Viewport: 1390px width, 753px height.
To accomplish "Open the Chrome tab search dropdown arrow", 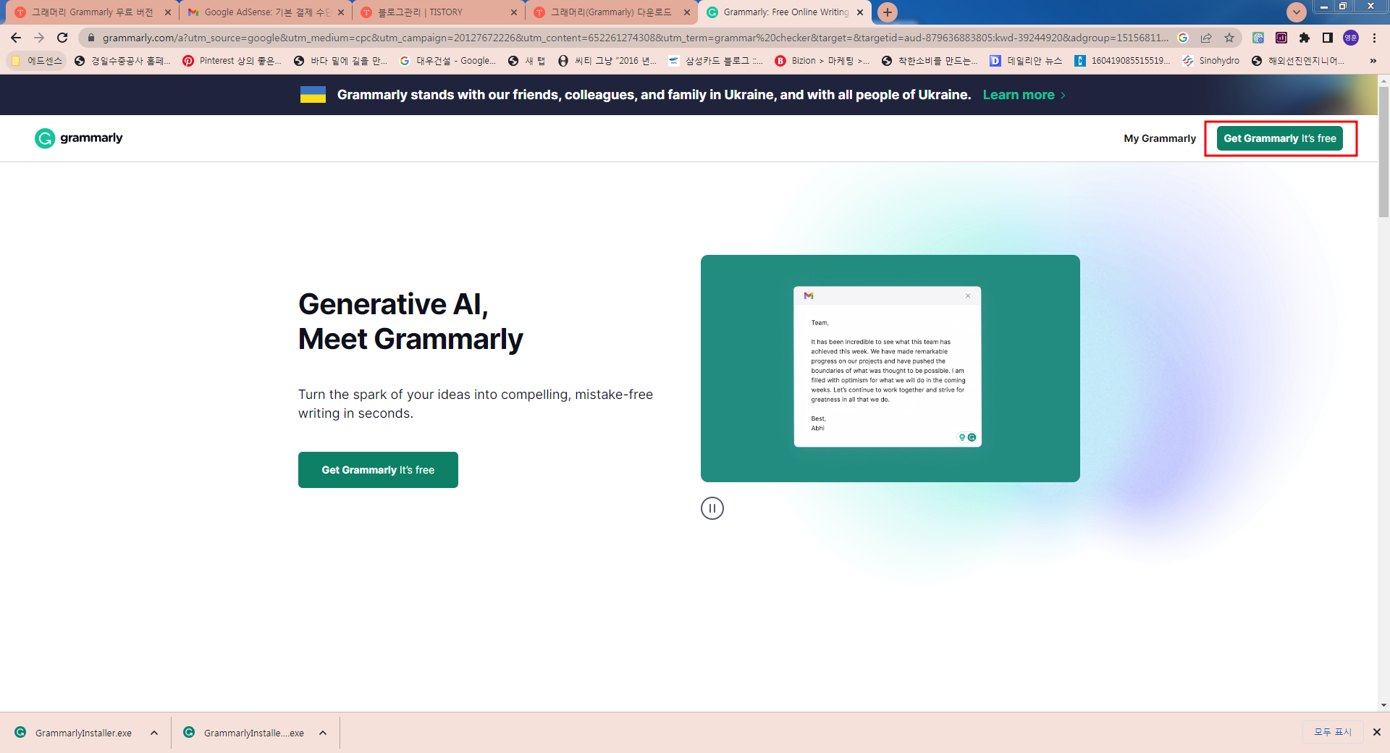I will (x=1296, y=12).
